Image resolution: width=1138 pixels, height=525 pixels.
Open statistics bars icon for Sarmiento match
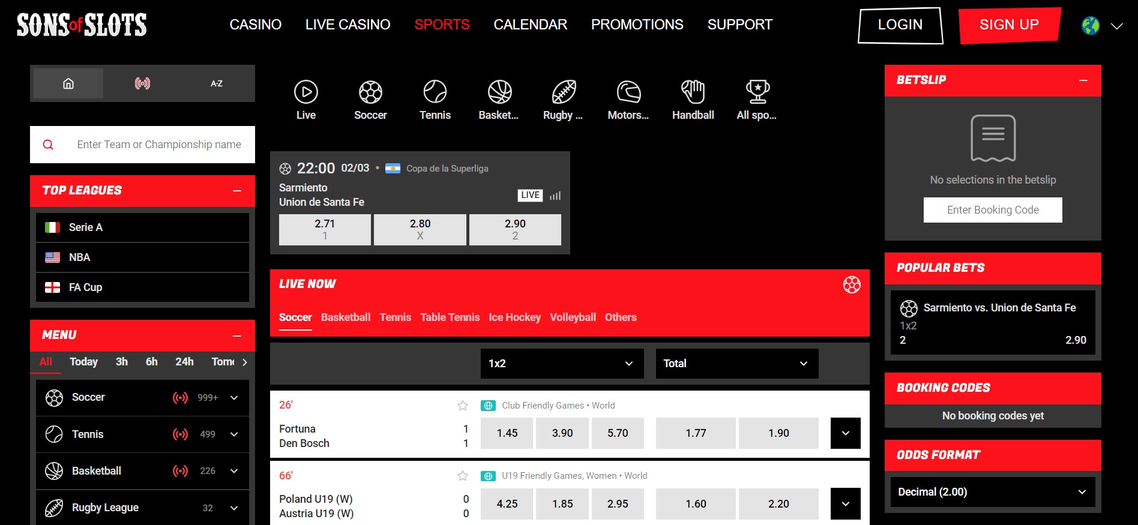click(x=555, y=196)
